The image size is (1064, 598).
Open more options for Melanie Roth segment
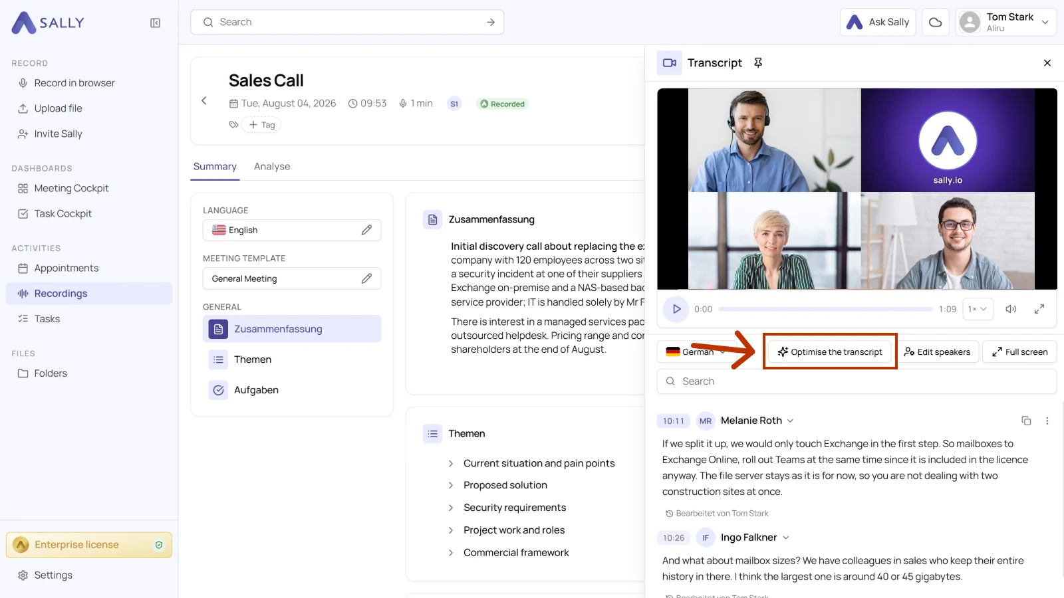[1047, 421]
